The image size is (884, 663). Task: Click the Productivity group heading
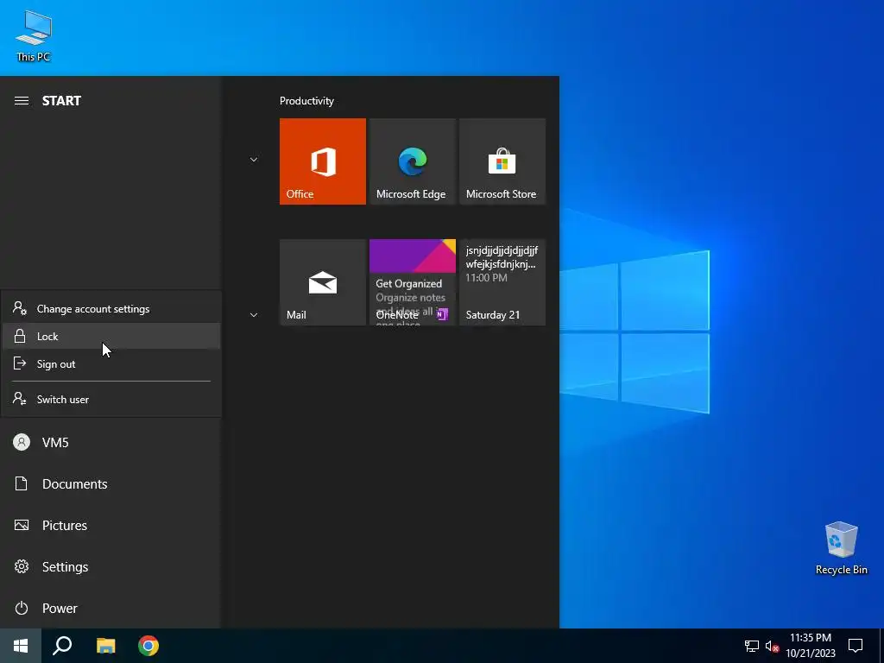pyautogui.click(x=306, y=101)
